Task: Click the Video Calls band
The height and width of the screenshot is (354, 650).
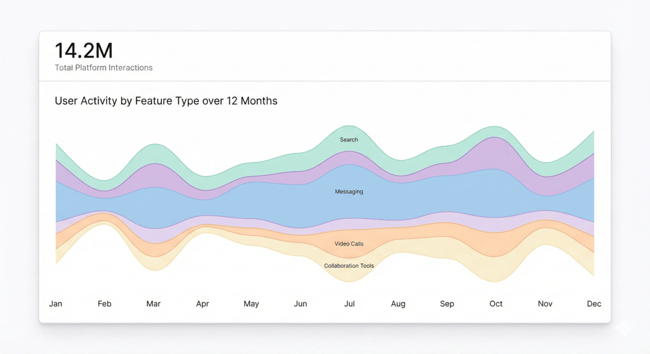Action: (348, 244)
